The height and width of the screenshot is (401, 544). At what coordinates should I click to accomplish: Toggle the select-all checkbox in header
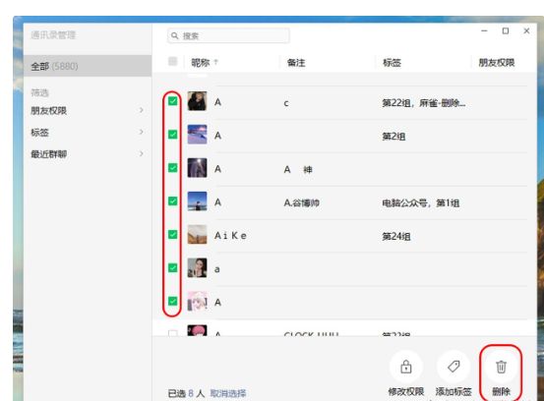(x=172, y=62)
